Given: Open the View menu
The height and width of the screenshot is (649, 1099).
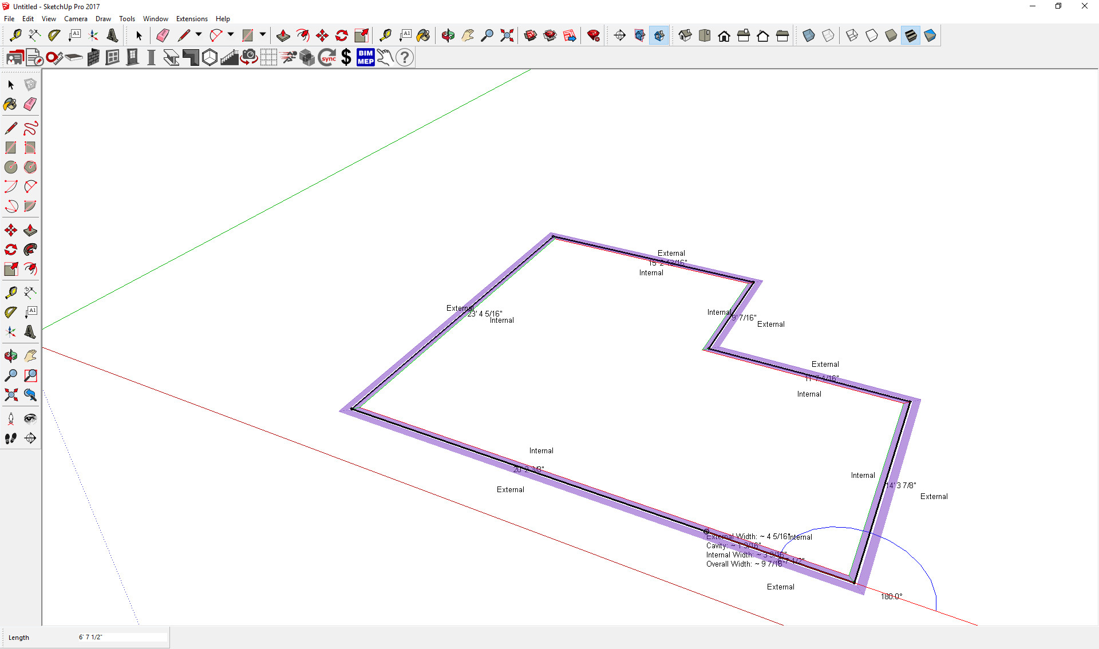Looking at the screenshot, I should click(49, 19).
